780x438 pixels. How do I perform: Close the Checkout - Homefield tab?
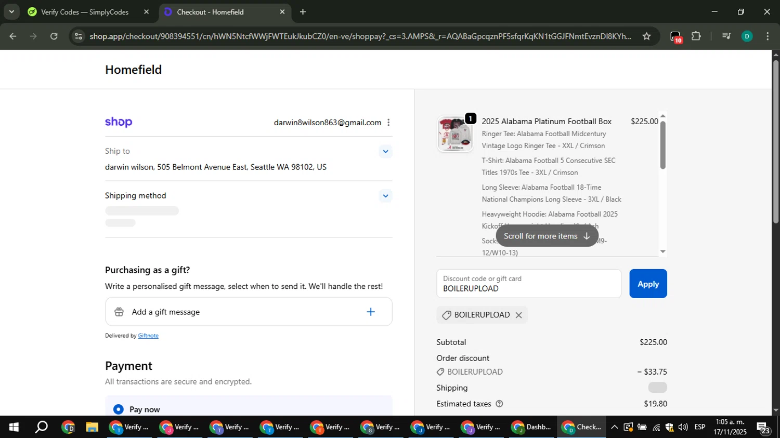pos(282,12)
